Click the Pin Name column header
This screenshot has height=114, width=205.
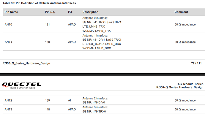coord(11,12)
